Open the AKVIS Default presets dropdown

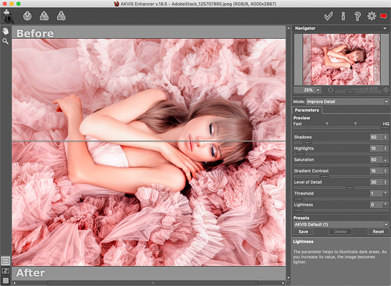(x=341, y=224)
